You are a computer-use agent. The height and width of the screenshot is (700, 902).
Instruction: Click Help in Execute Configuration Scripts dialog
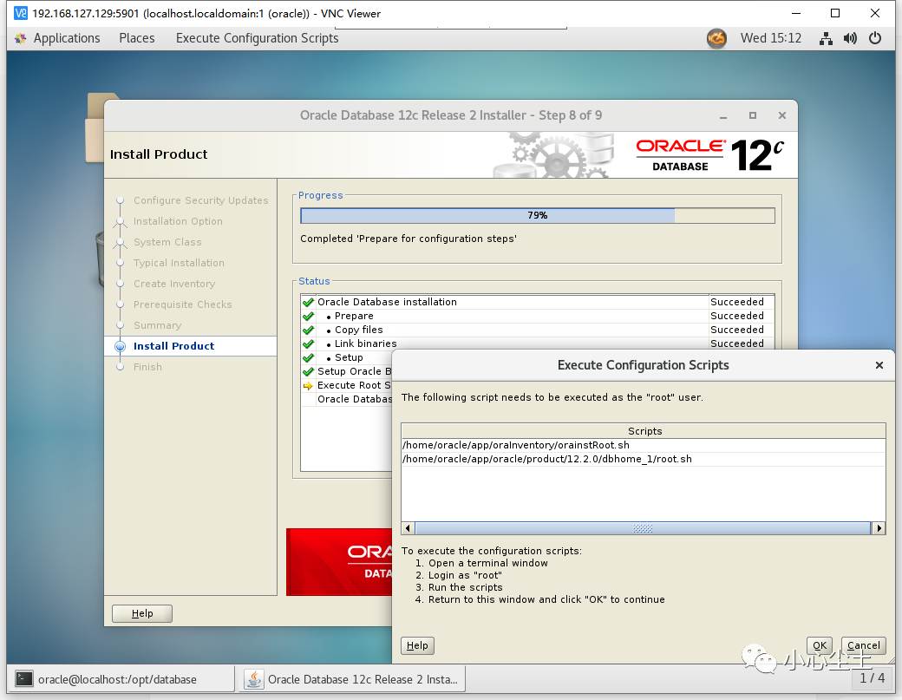(417, 645)
